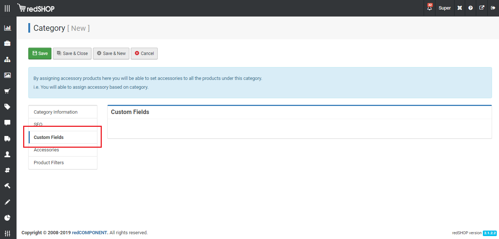Click the Save & Close button
499x239 pixels.
point(72,54)
